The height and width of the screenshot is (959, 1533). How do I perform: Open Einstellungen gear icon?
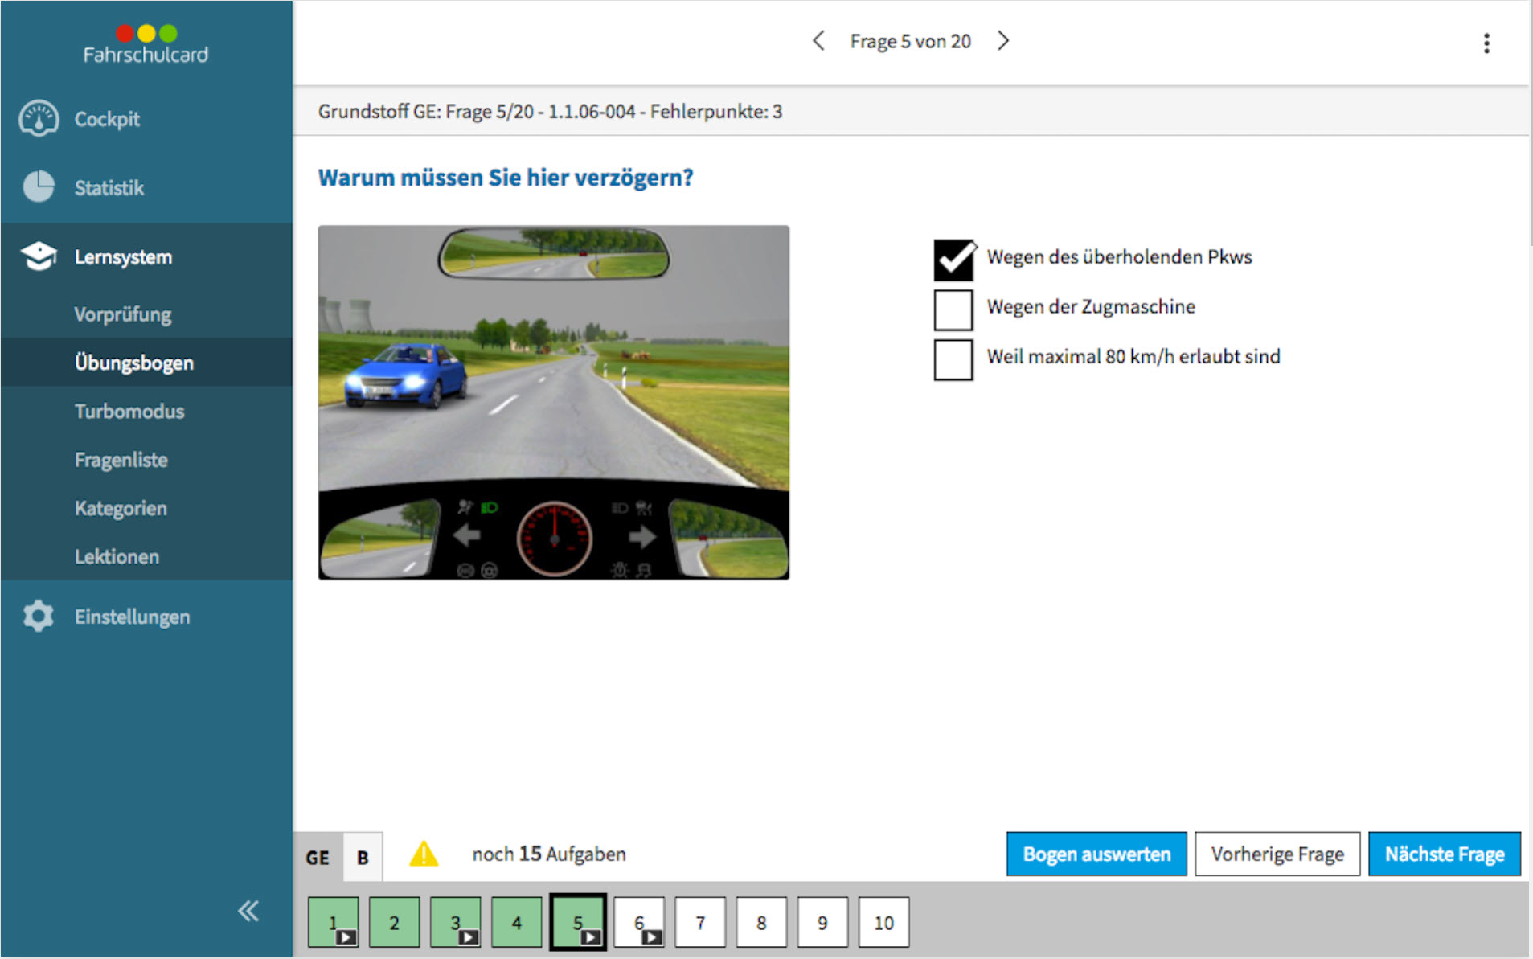(39, 617)
